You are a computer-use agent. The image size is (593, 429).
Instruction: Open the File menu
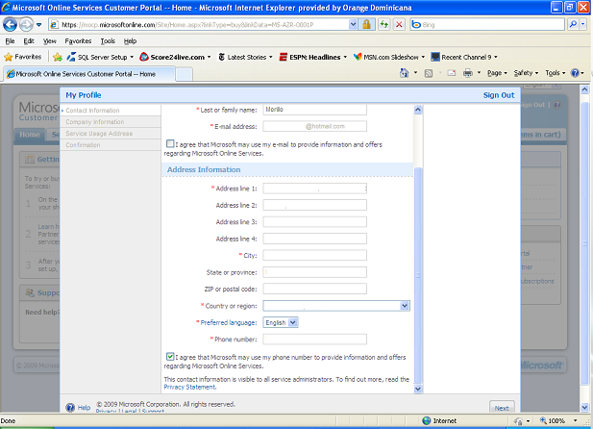point(10,41)
